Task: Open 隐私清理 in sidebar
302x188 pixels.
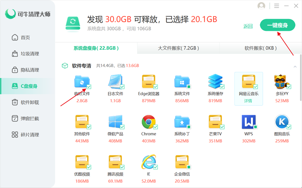Action: (27, 70)
